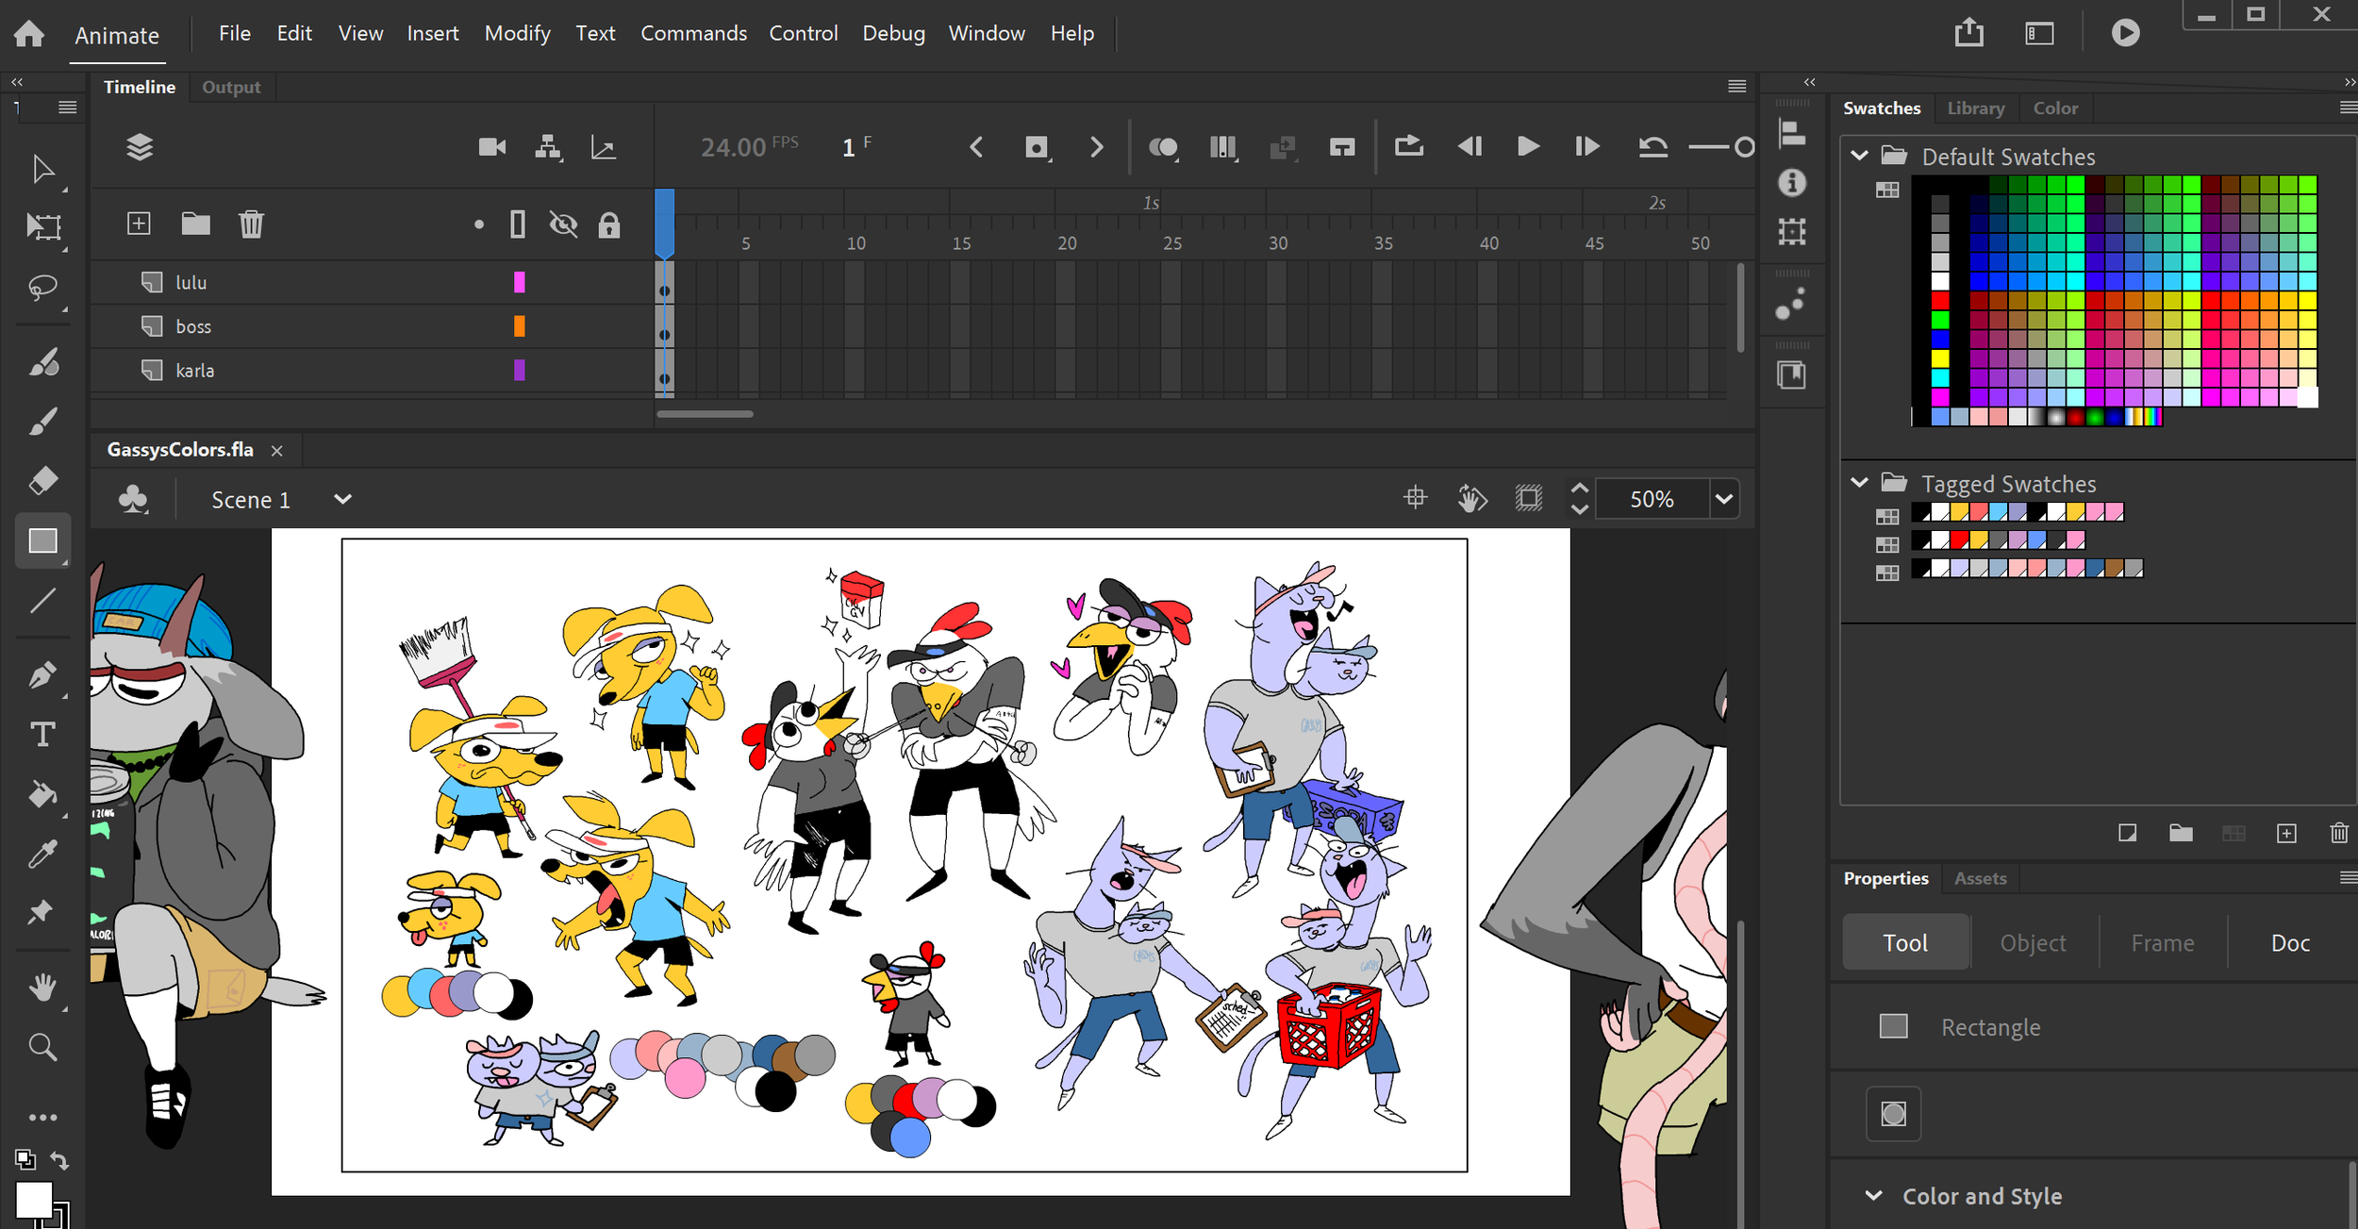Open the stage zoom 50% dropdown
This screenshot has height=1229, width=2358.
click(1724, 499)
